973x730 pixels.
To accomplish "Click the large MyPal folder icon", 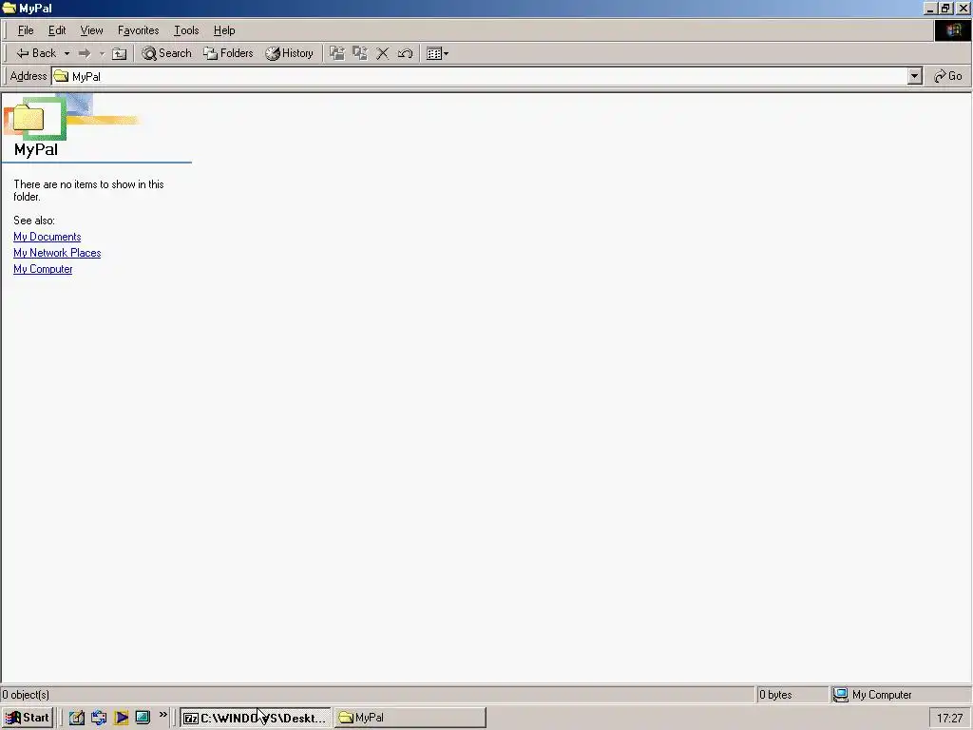I will (x=29, y=117).
